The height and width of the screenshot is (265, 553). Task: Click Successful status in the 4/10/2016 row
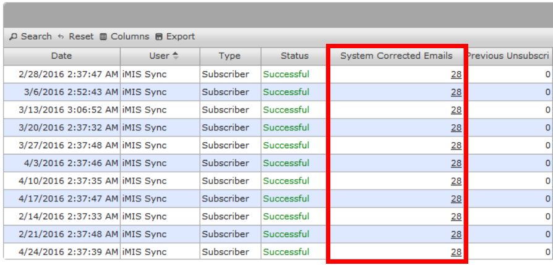point(286,181)
